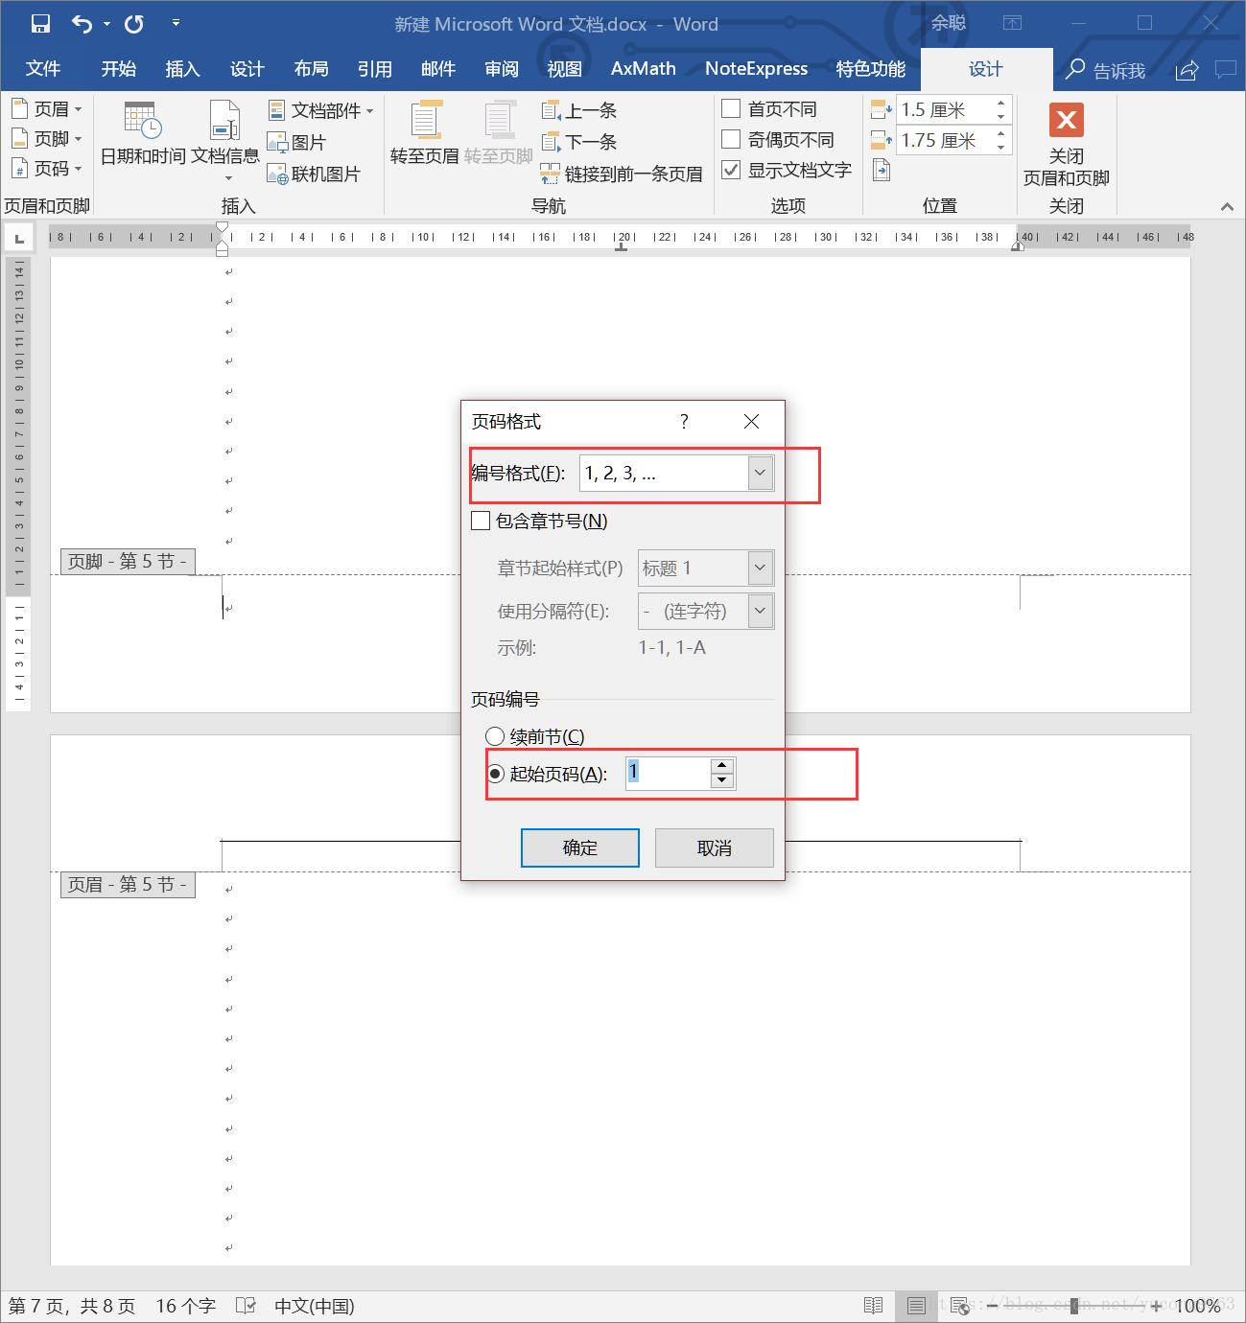Screen dimensions: 1246x1323
Task: Click the proofing check icon in status bar
Action: click(246, 1306)
